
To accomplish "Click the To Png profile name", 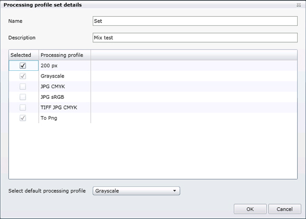I will point(49,118).
